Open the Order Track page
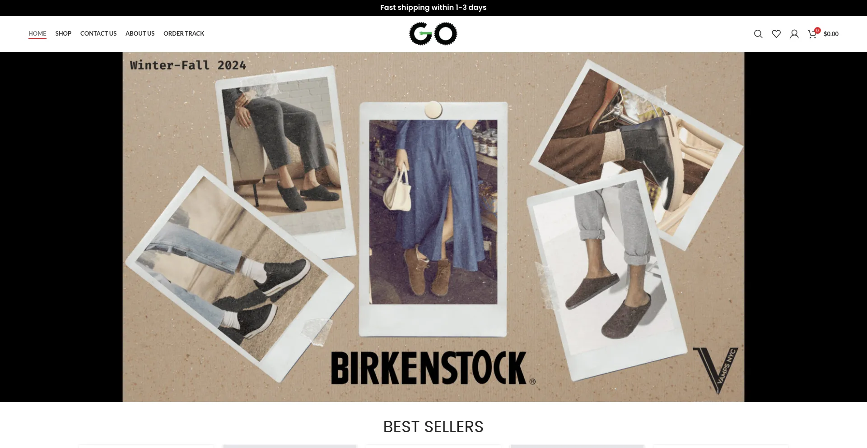 click(184, 33)
